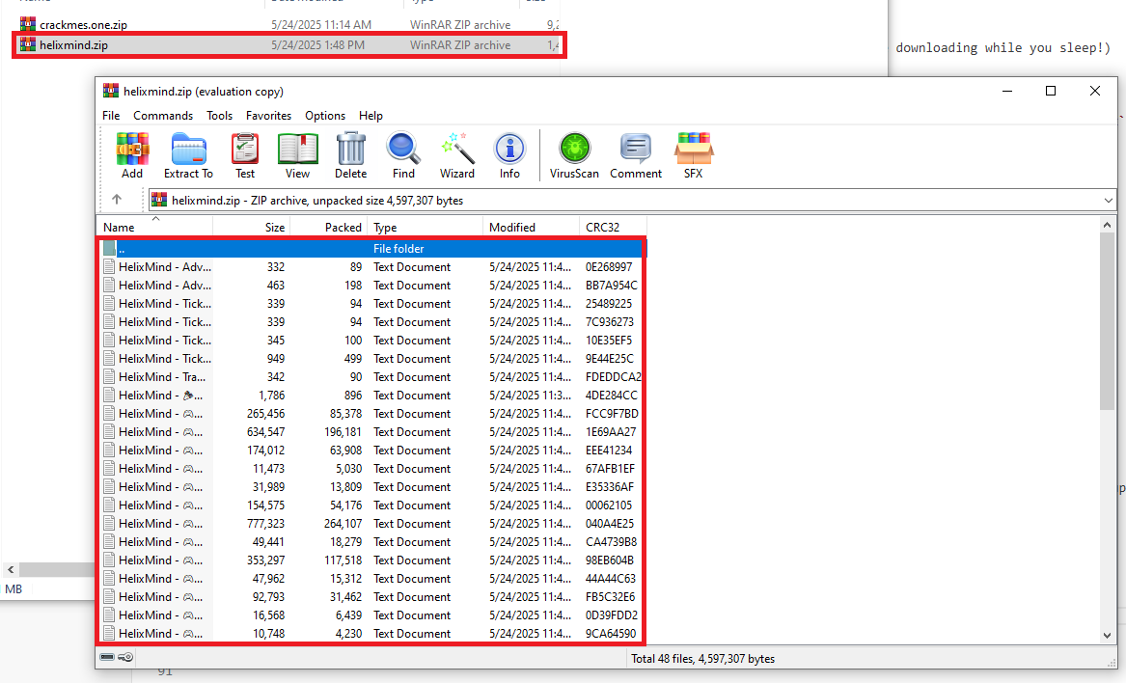Select file row sized 634,547 bytes
Screen dimensions: 1126x683
[x=372, y=431]
